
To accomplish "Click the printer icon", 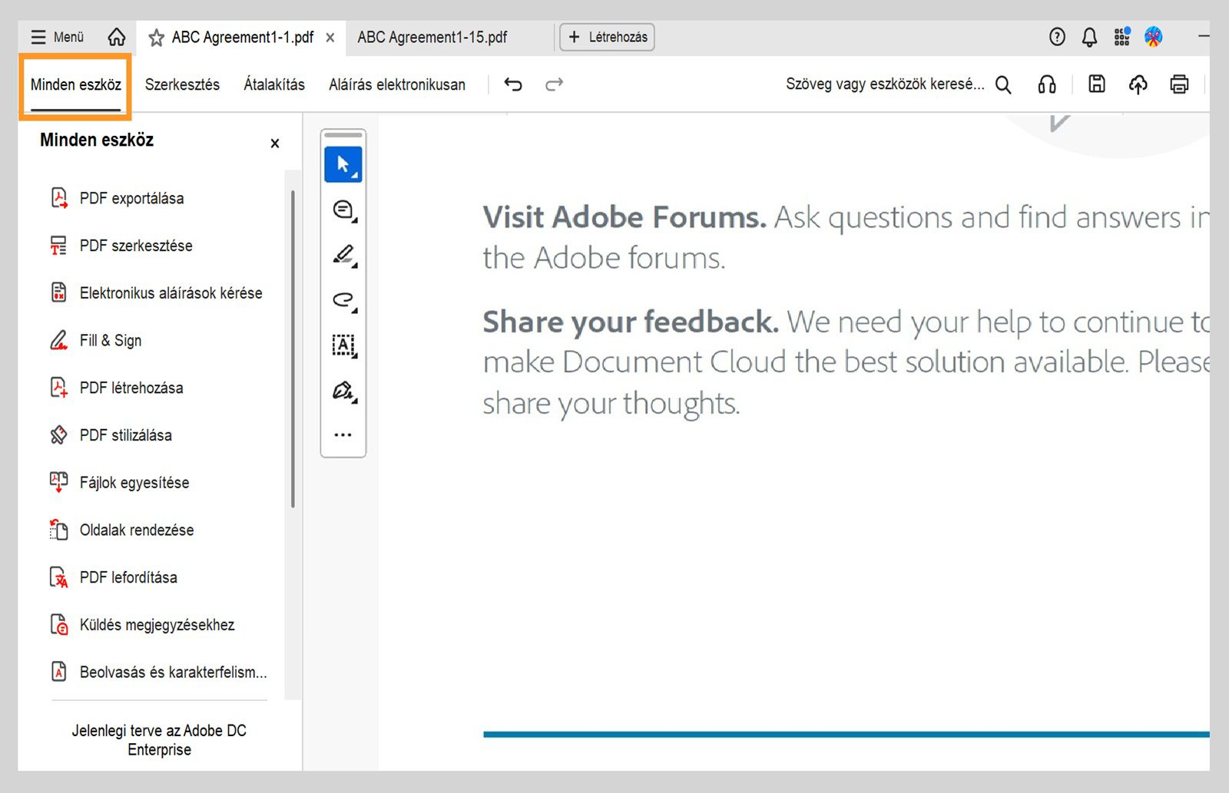I will [x=1179, y=84].
